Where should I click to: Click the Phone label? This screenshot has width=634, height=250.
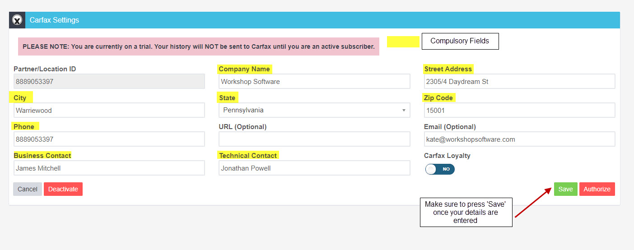click(24, 127)
